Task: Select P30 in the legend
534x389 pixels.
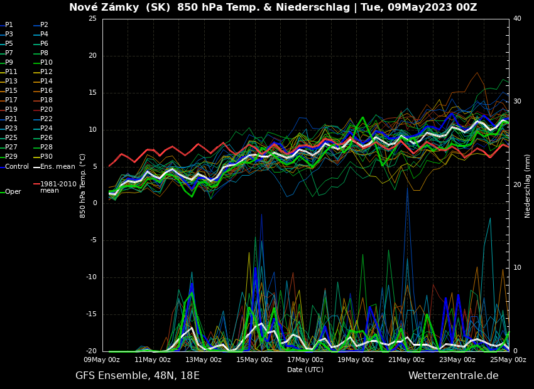Action: pyautogui.click(x=46, y=157)
